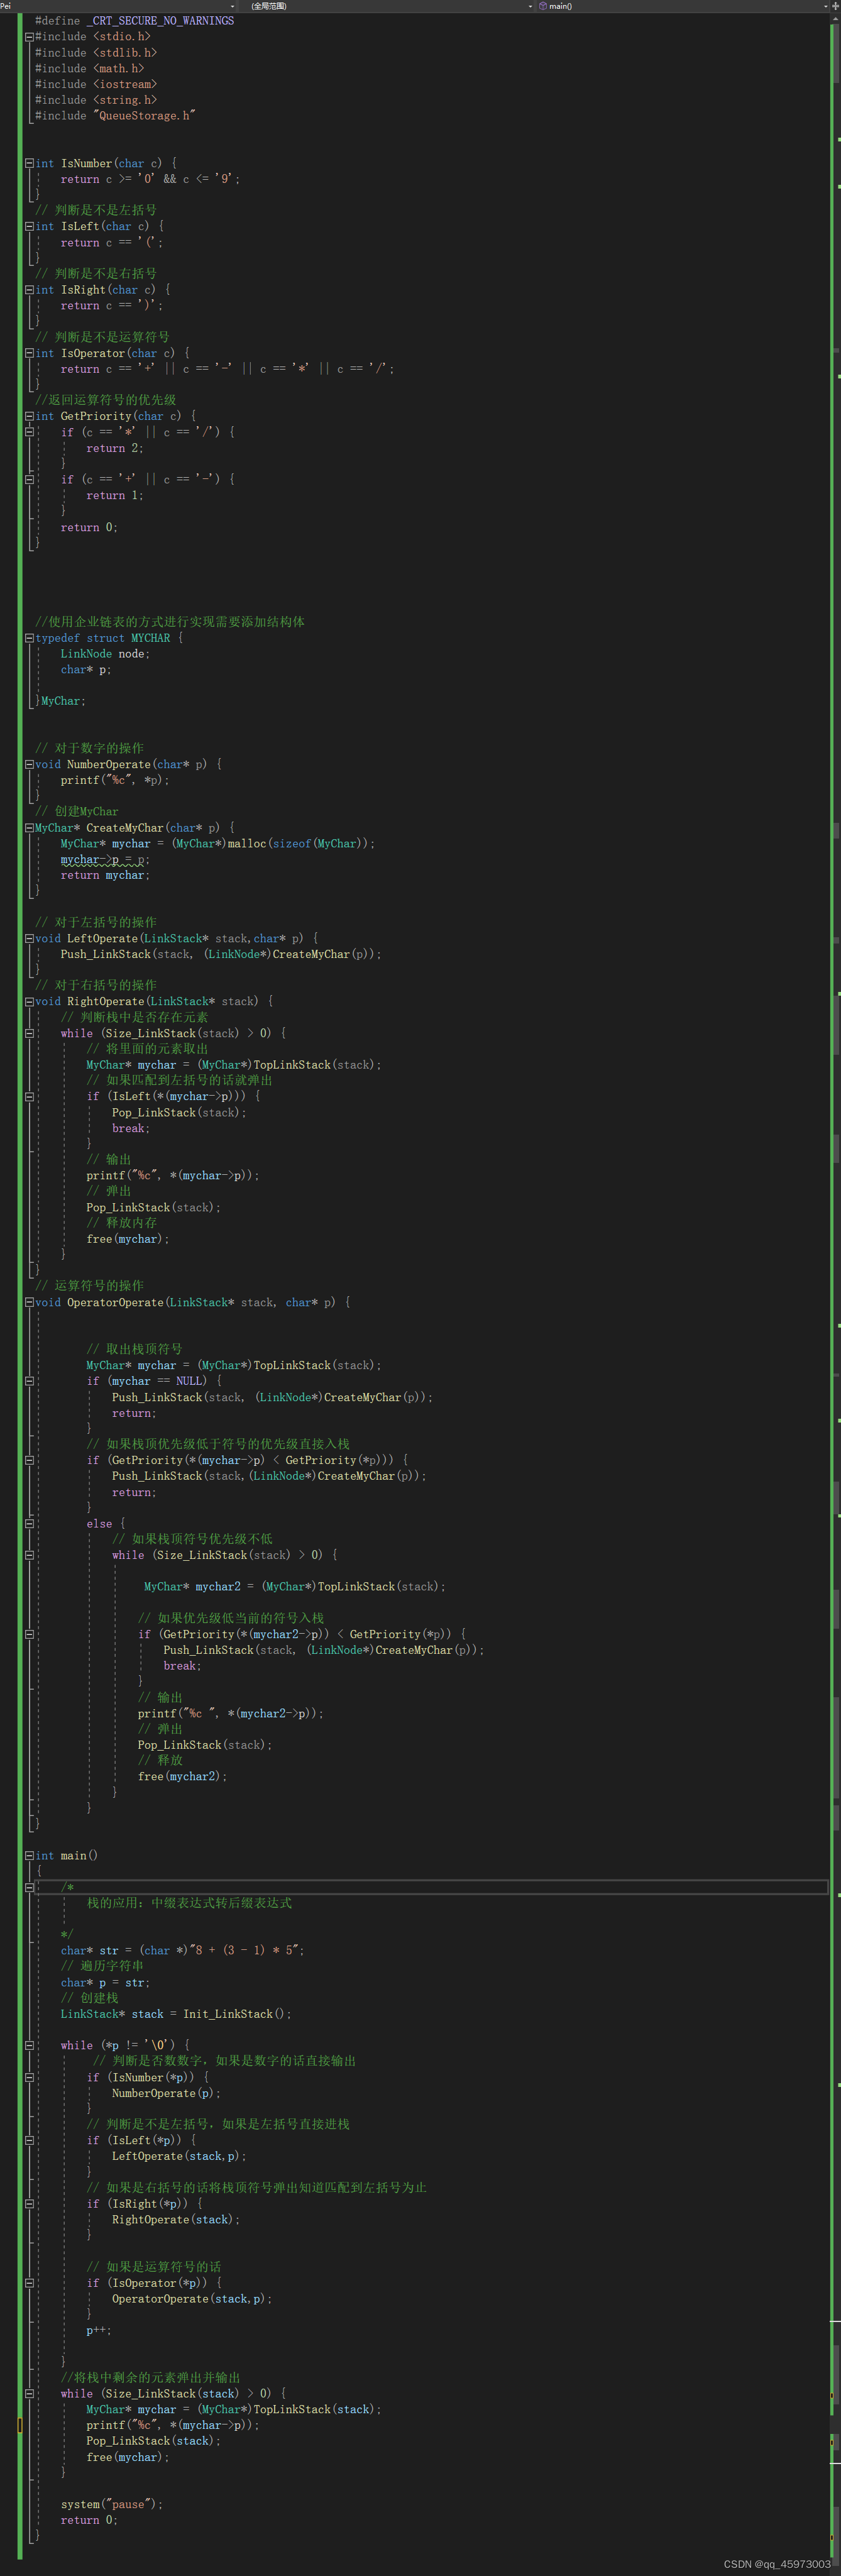Screen dimensions: 841x2576
Task: Collapse the IsRight function
Action: (x=29, y=290)
